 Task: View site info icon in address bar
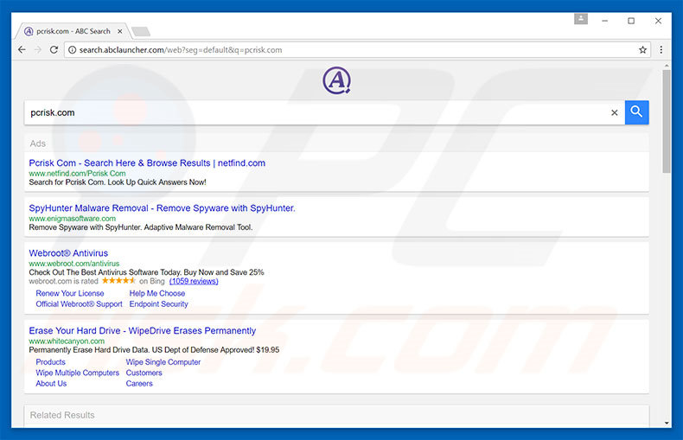pyautogui.click(x=73, y=50)
